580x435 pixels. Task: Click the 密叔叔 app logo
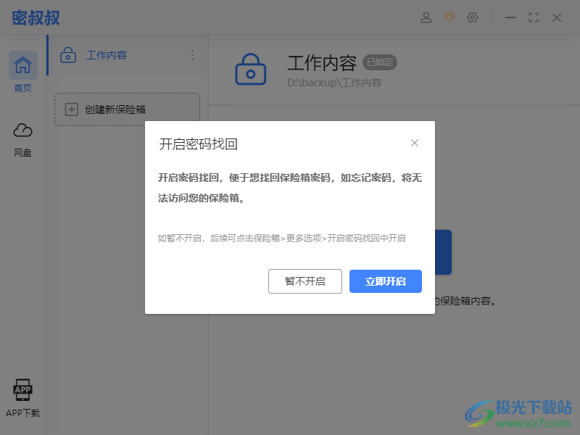tap(36, 17)
